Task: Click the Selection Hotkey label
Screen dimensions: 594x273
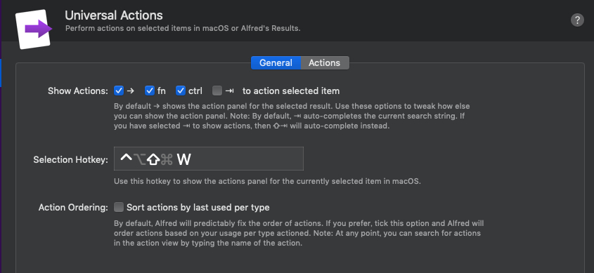Action: (71, 159)
